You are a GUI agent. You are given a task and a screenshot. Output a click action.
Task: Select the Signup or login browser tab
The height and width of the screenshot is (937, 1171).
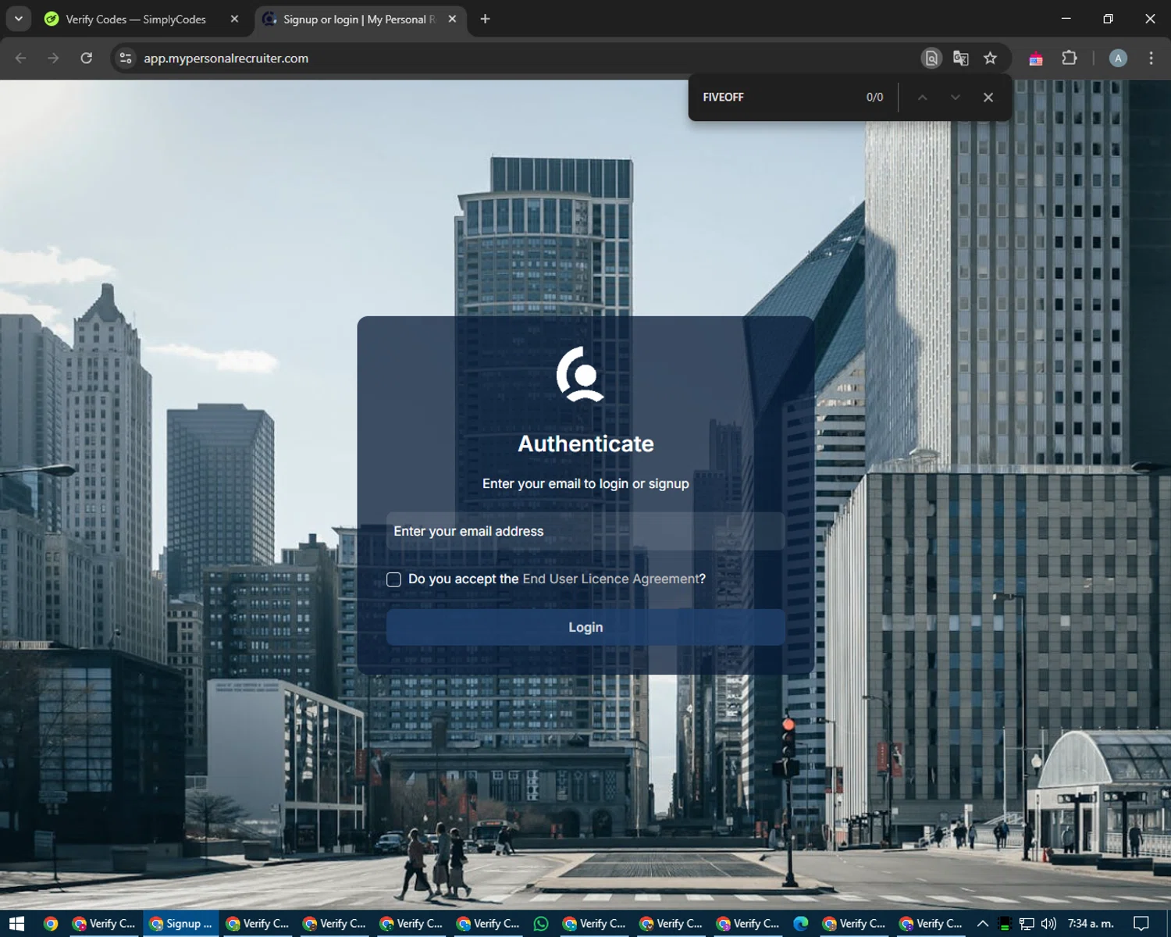click(x=361, y=19)
